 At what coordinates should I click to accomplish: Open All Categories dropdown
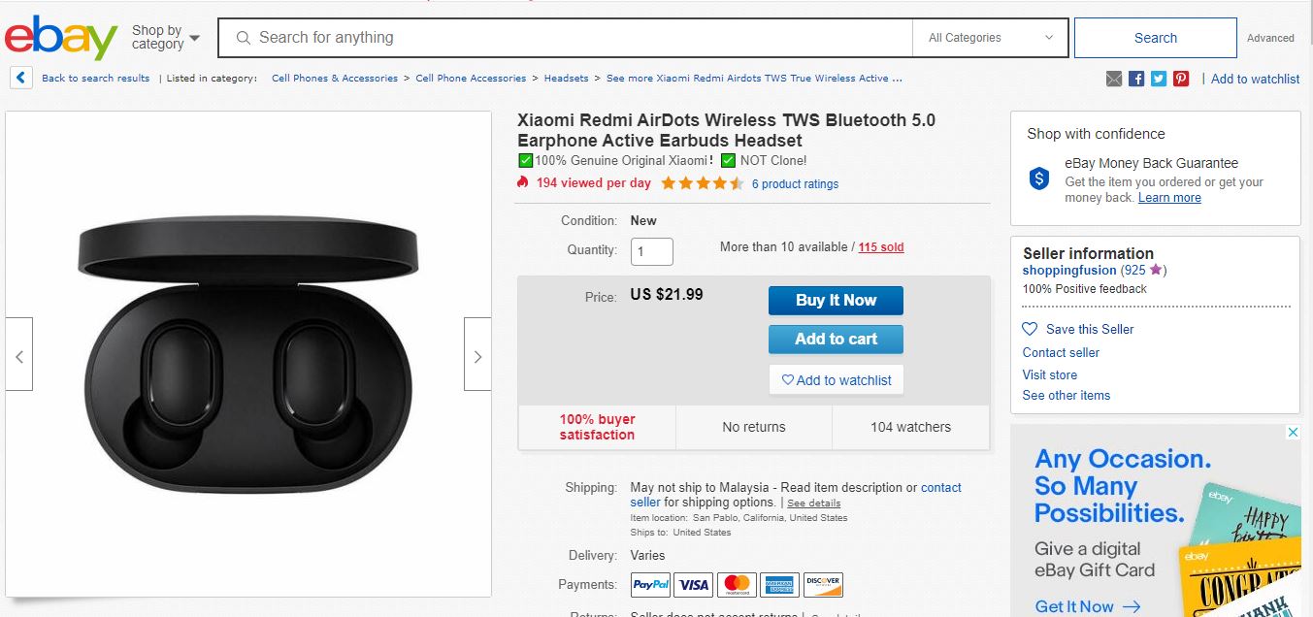[991, 38]
